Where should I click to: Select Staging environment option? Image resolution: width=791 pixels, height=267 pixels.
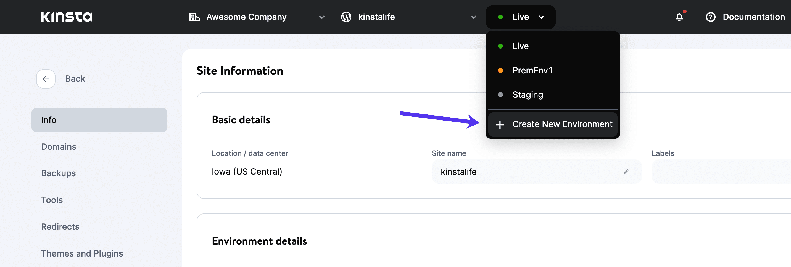528,94
